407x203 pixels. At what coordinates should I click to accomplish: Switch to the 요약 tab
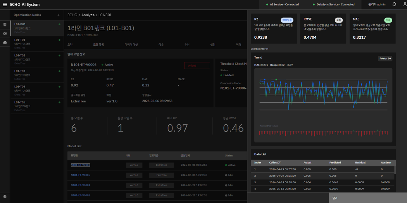70,45
